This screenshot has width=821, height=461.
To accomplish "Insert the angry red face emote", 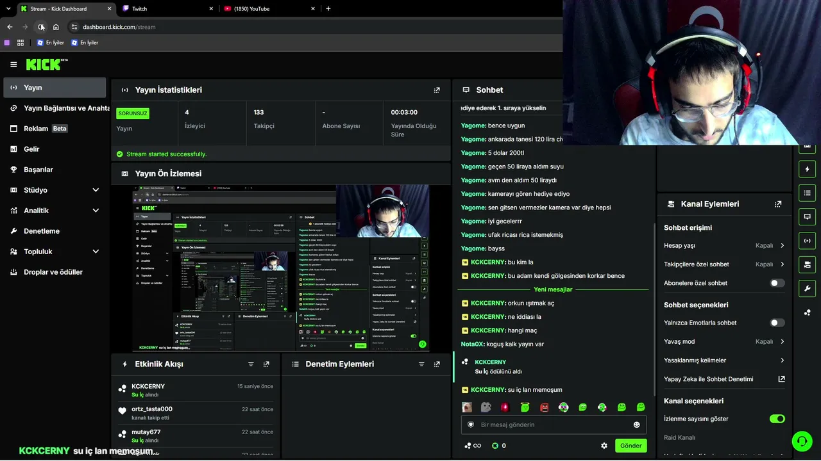I will point(544,407).
